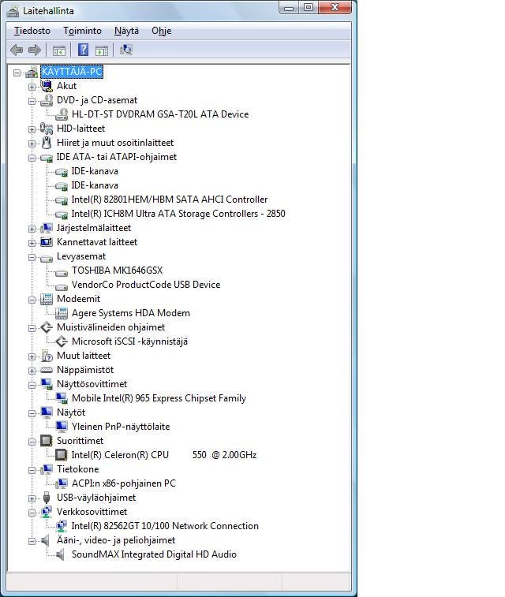Screen dimensions: 505x597
Task: Expand the Näppäimistöt node
Action: pos(32,371)
